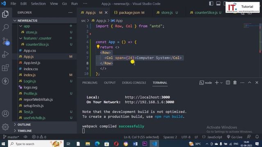Expand the Timeline section
The height and width of the screenshot is (147, 262).
pos(45,131)
